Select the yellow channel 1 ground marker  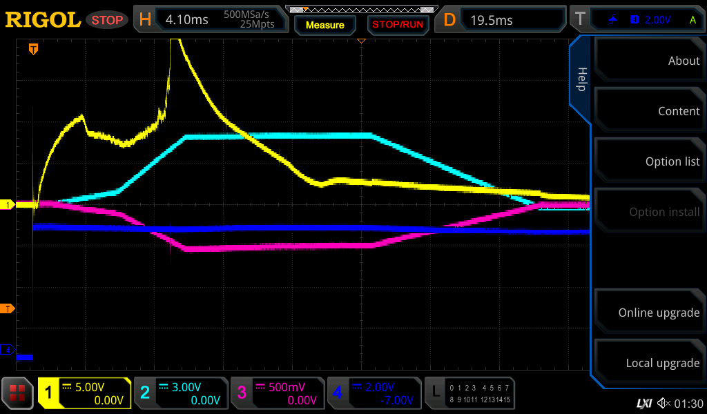[x=8, y=205]
